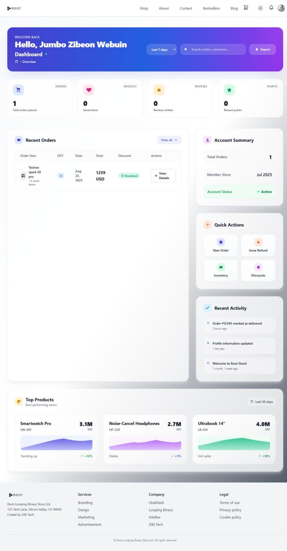This screenshot has width=287, height=551.
Task: Open Profile information updated activity
Action: point(239,346)
